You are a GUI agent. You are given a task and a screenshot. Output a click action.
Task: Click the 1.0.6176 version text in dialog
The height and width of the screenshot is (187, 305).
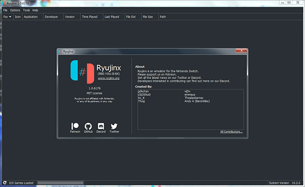click(x=95, y=88)
